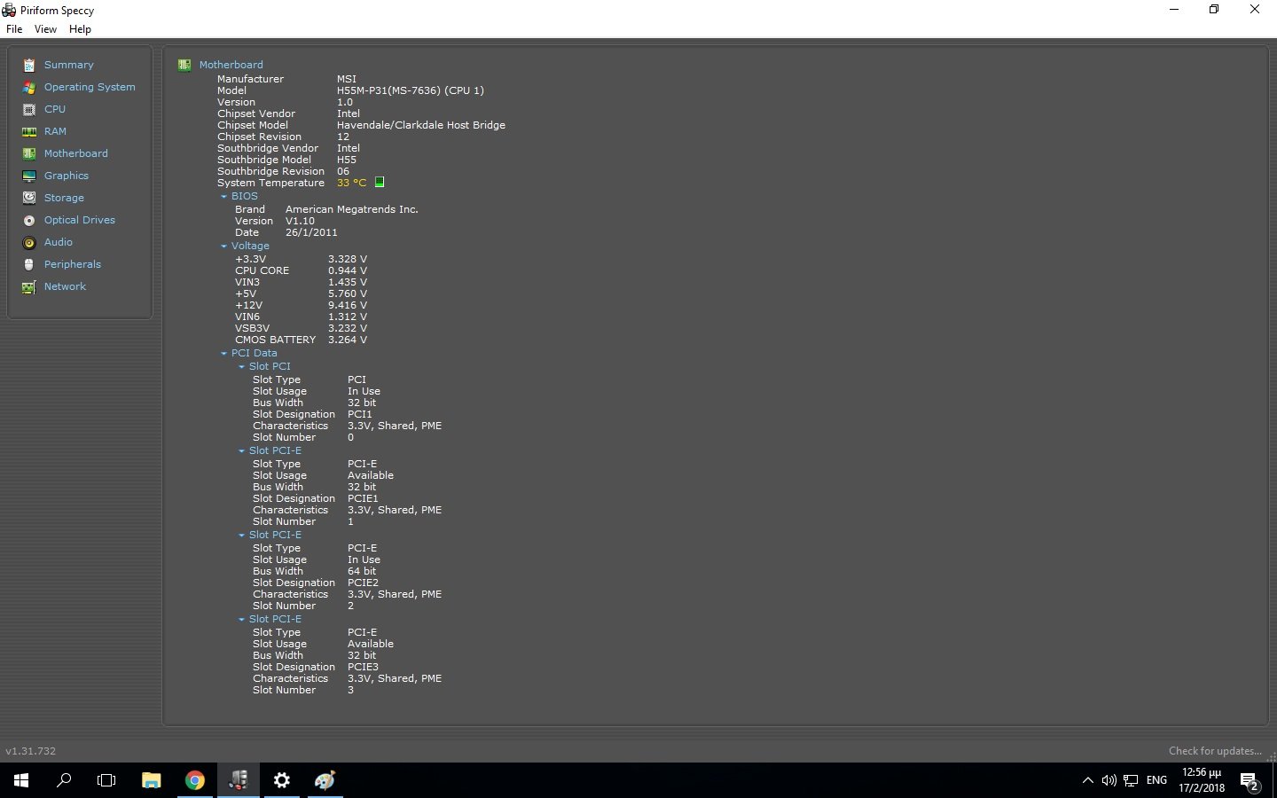Image resolution: width=1277 pixels, height=798 pixels.
Task: Open Google Chrome from the taskbar
Action: click(x=195, y=780)
